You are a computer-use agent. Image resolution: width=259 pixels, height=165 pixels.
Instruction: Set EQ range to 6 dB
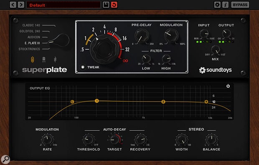point(213,96)
